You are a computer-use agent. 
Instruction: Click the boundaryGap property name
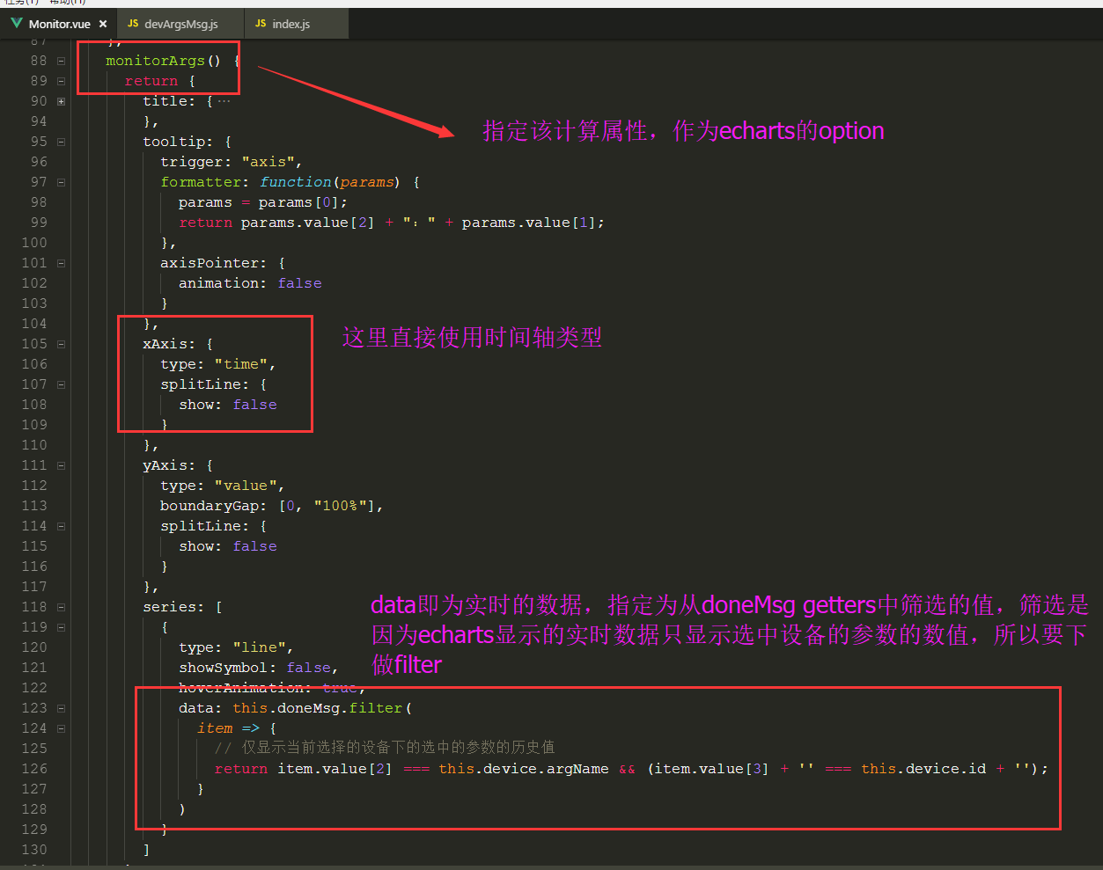(210, 506)
